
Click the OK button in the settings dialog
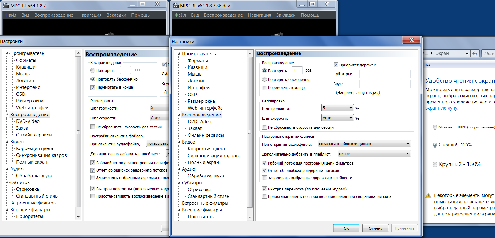pos(346,228)
